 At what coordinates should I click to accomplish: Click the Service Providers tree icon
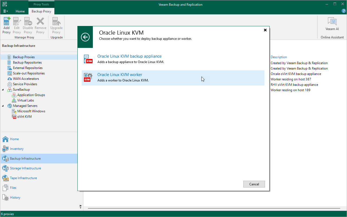[9, 84]
